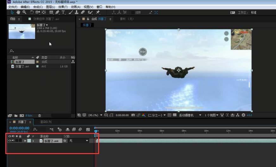Select the Type text tool

click(63, 12)
